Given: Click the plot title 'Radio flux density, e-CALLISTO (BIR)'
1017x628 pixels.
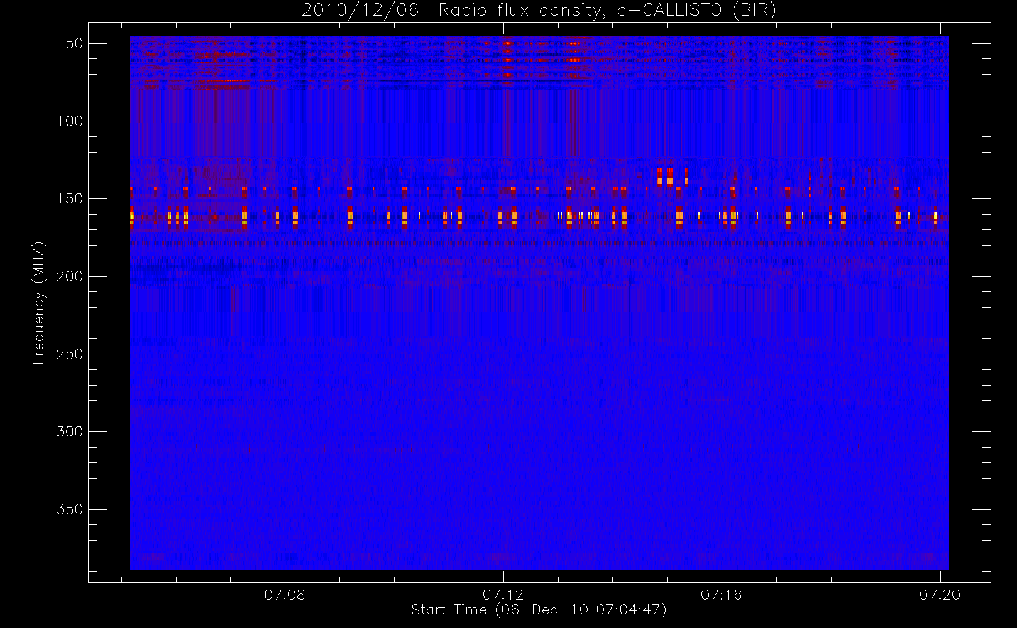Looking at the screenshot, I should pyautogui.click(x=607, y=11).
